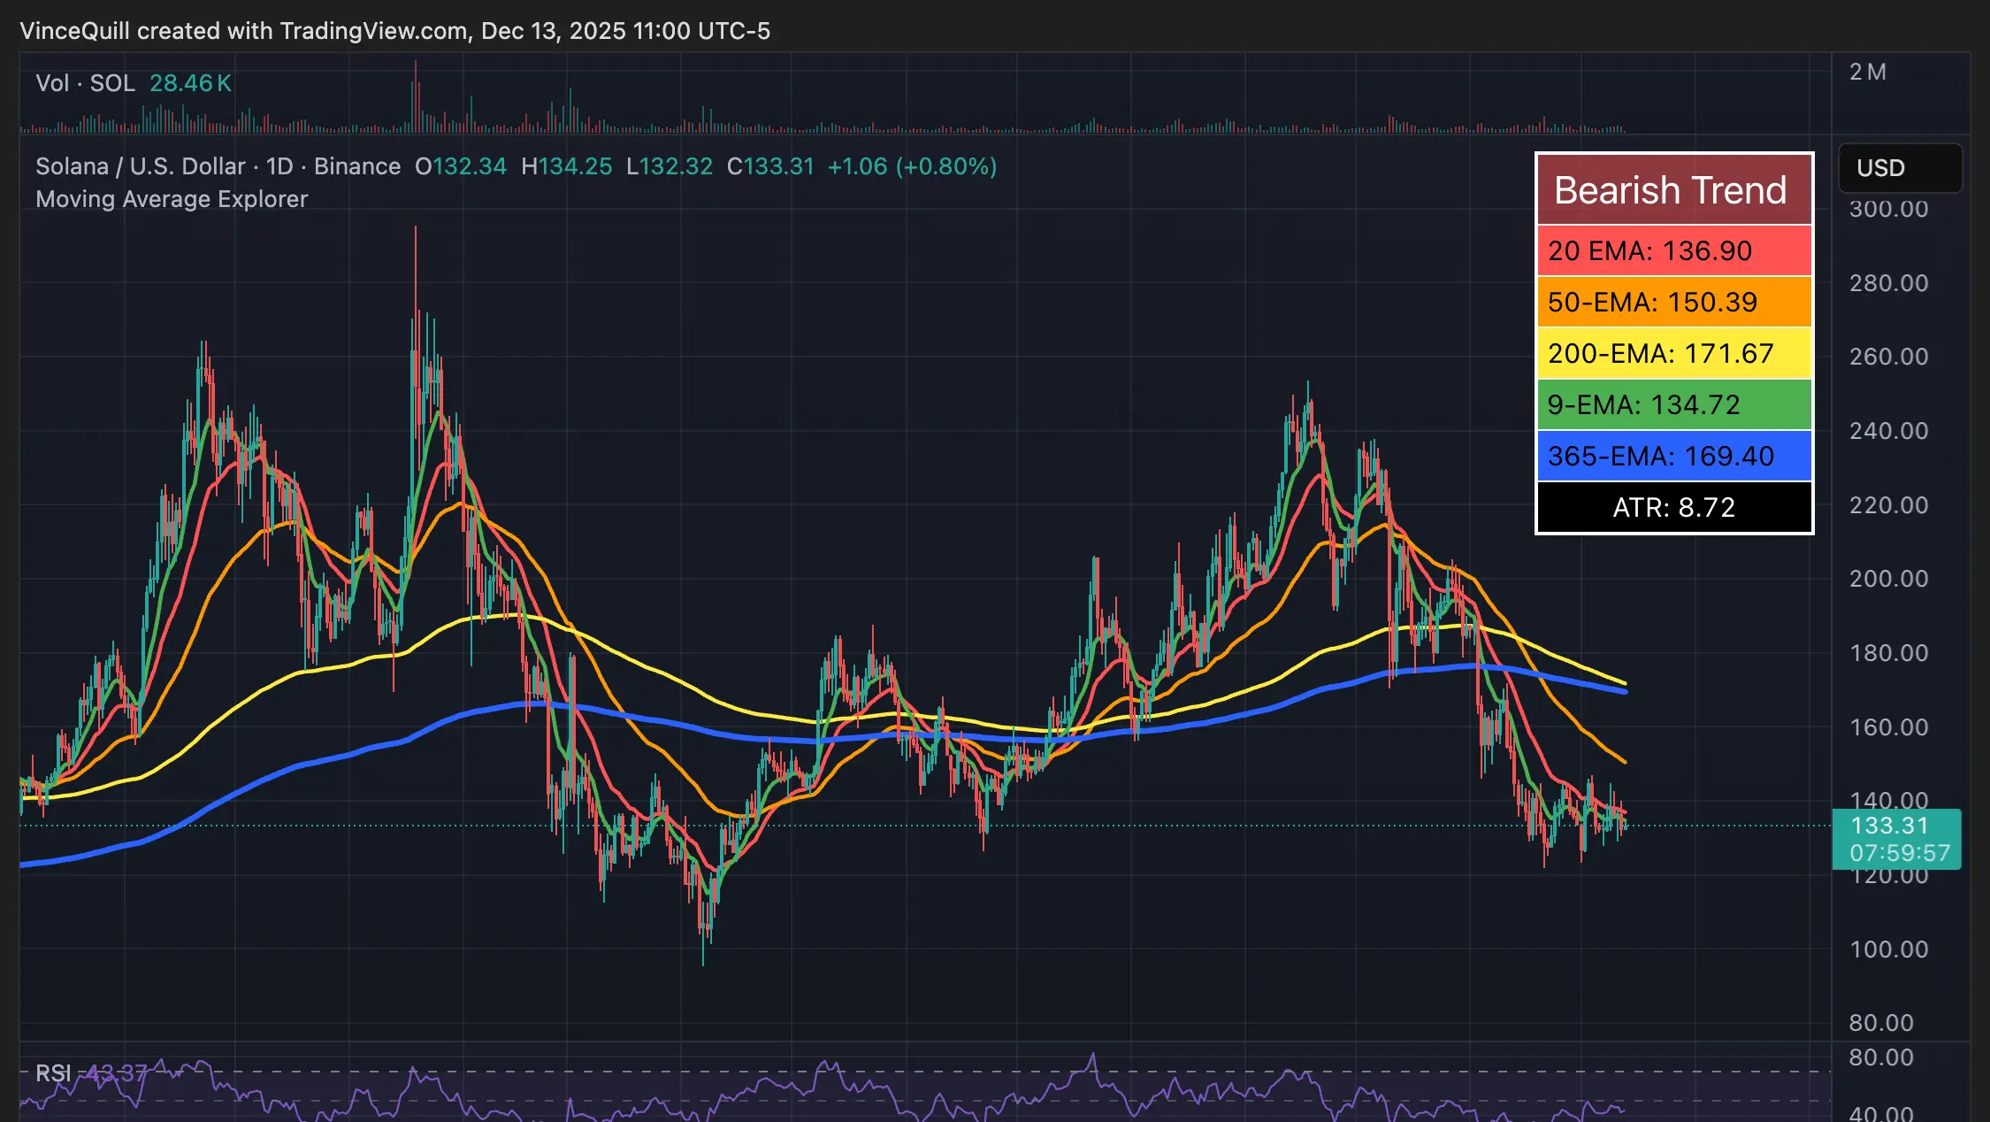
Task: Click the closing price C133.31 value
Action: (x=769, y=166)
